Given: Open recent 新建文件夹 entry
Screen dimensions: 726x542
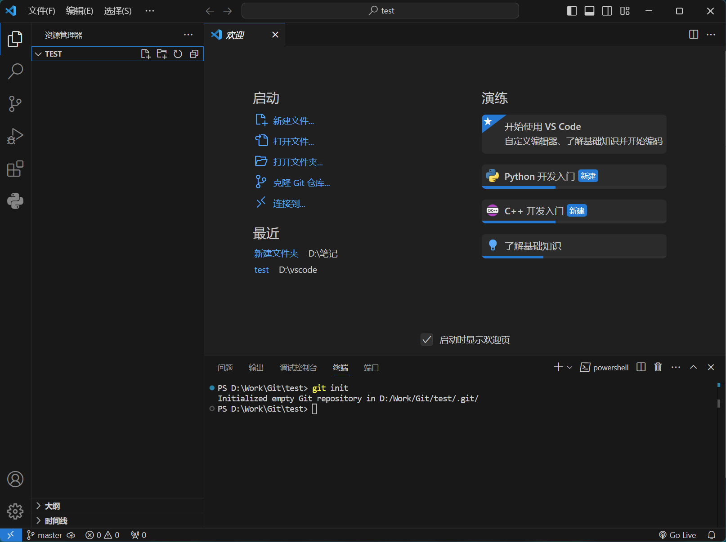Looking at the screenshot, I should 276,253.
